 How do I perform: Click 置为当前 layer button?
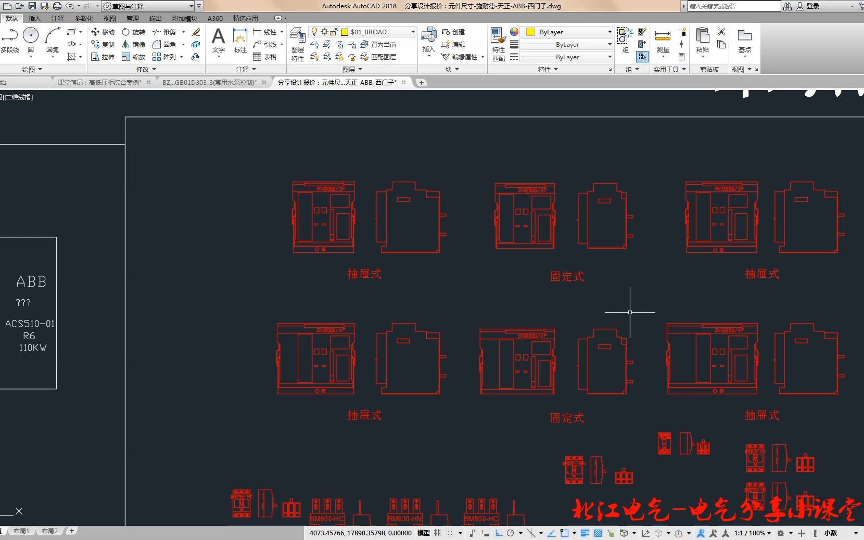[379, 44]
